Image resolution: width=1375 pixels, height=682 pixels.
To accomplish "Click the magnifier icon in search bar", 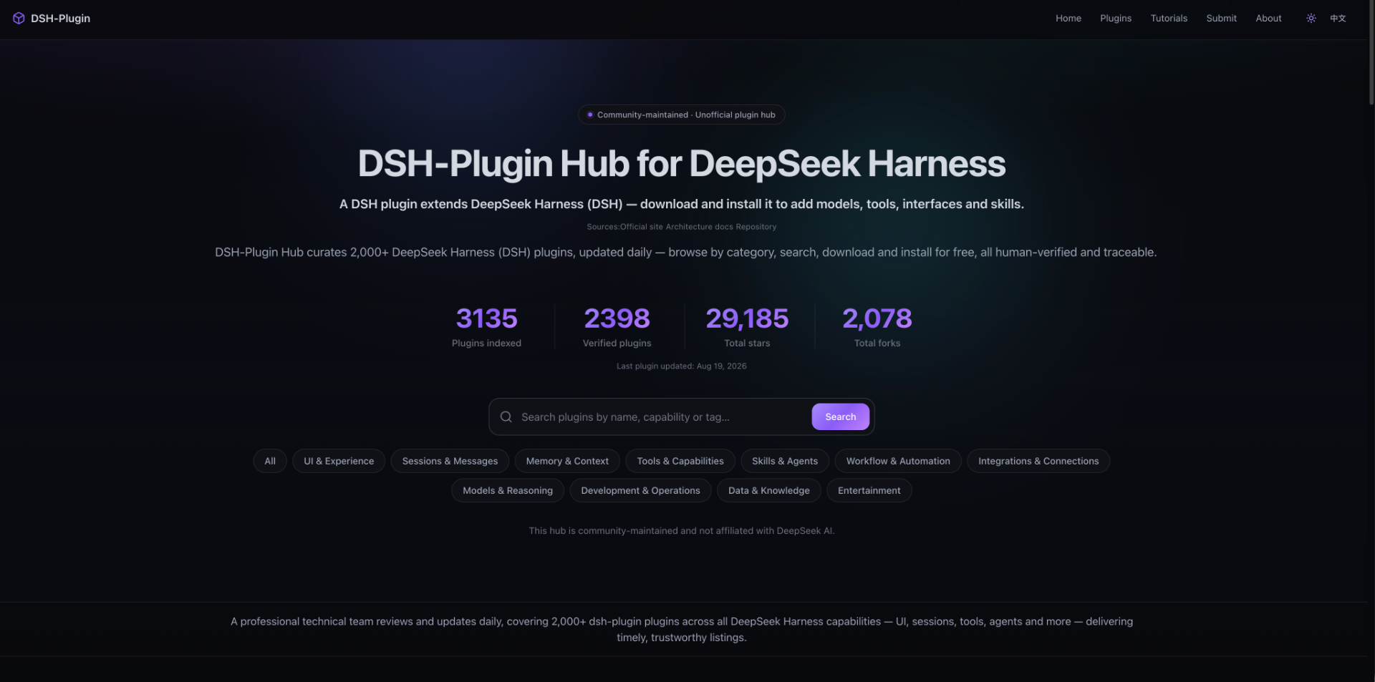I will pos(506,416).
